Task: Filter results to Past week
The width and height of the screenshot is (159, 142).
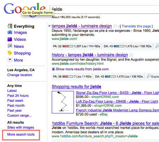Action: coord(15,100)
